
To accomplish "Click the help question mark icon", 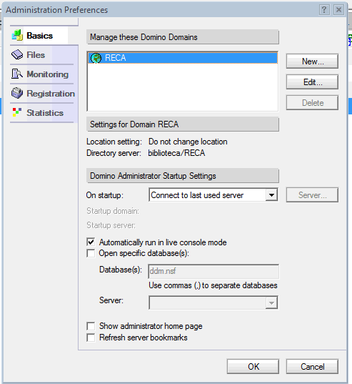I will click(324, 10).
